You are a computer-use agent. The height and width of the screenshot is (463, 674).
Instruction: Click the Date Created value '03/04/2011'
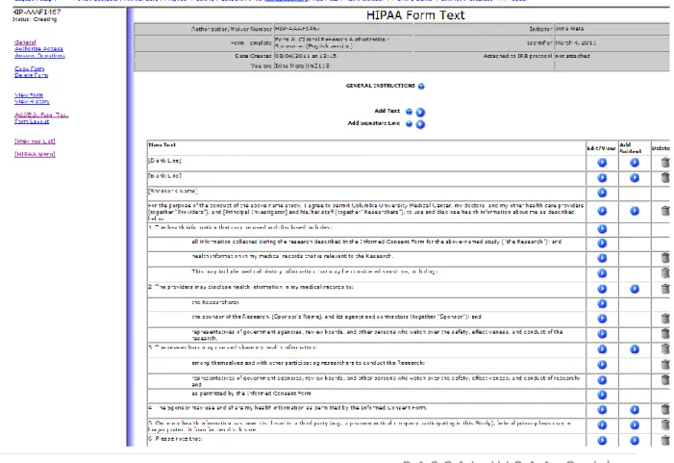click(x=306, y=56)
